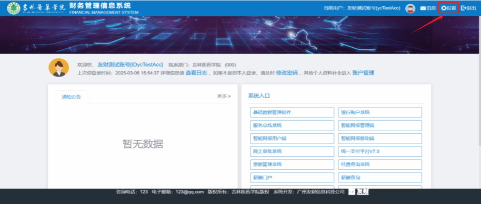The image size is (481, 204).
Task: Open 智能网报用户端
Action: tap(292, 138)
